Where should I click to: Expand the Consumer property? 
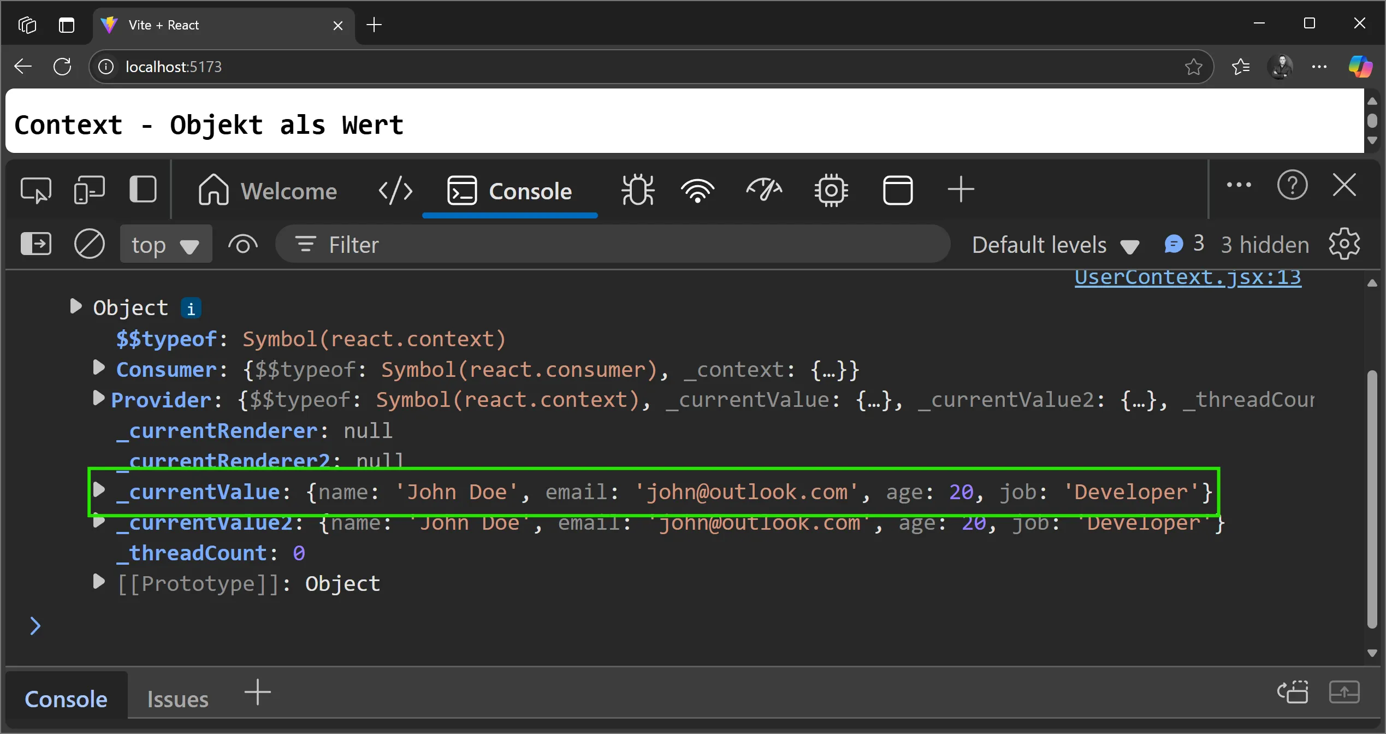[x=98, y=368]
